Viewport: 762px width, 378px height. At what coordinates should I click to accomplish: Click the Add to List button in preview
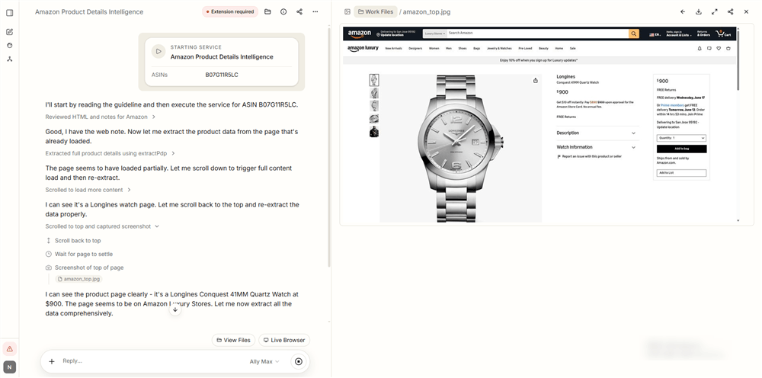tap(681, 173)
